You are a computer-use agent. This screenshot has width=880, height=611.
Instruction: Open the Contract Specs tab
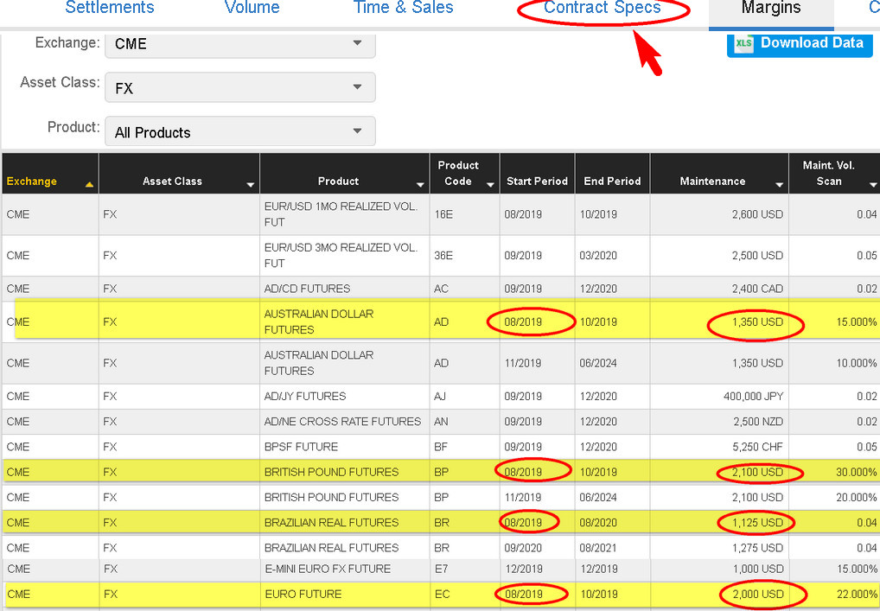603,8
